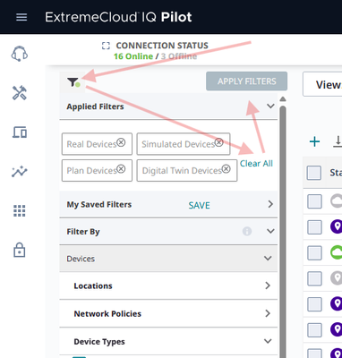The height and width of the screenshot is (358, 342).
Task: Collapse the Device Types filter
Action: tap(268, 341)
